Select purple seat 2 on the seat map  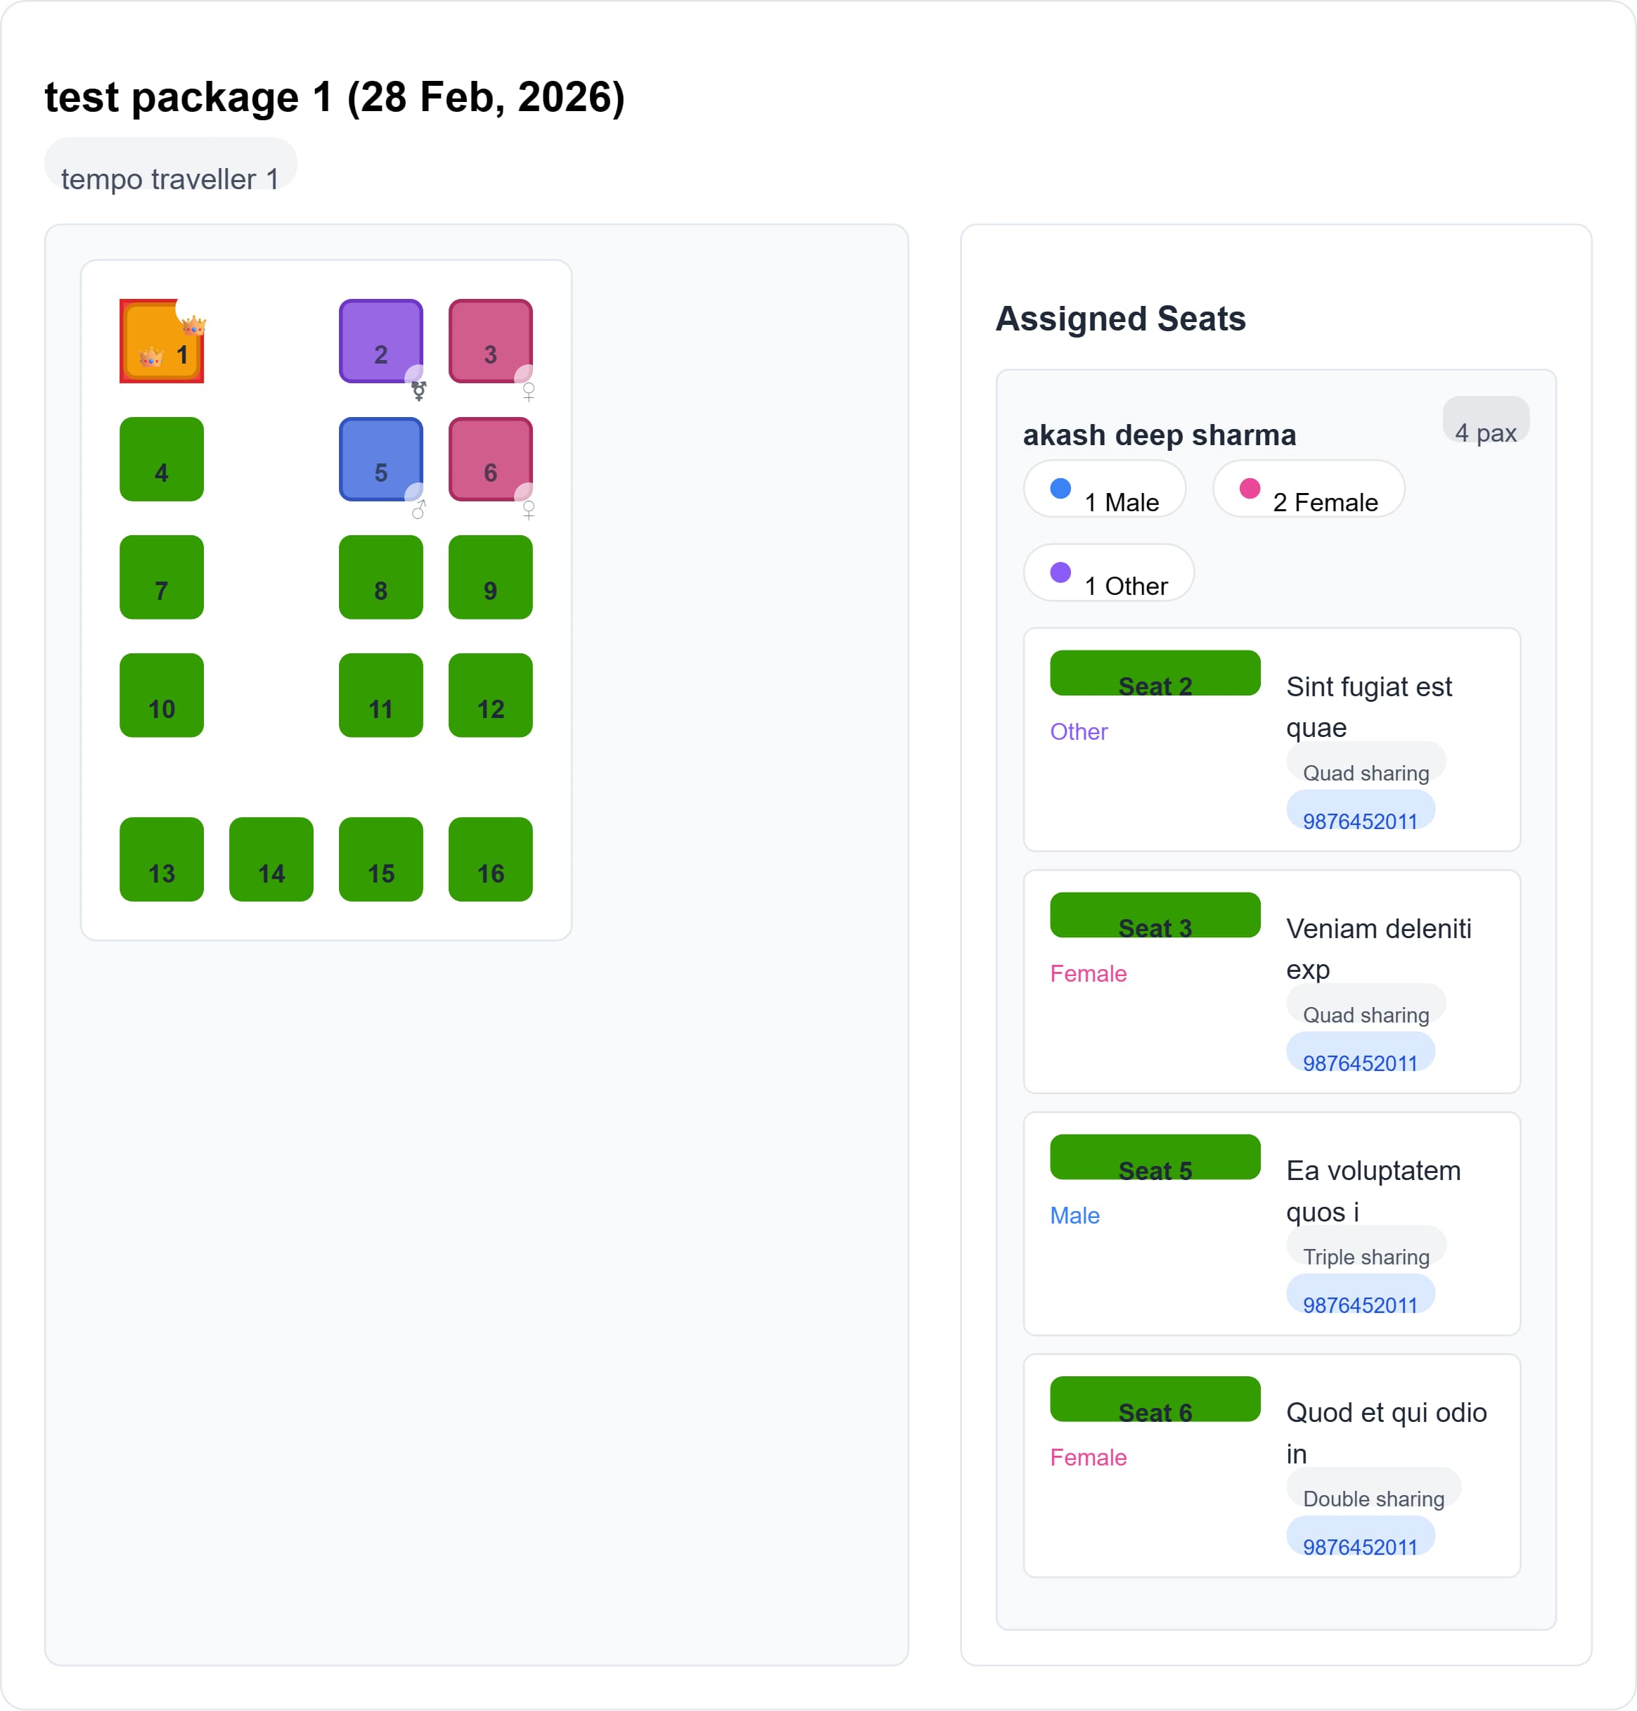(380, 341)
